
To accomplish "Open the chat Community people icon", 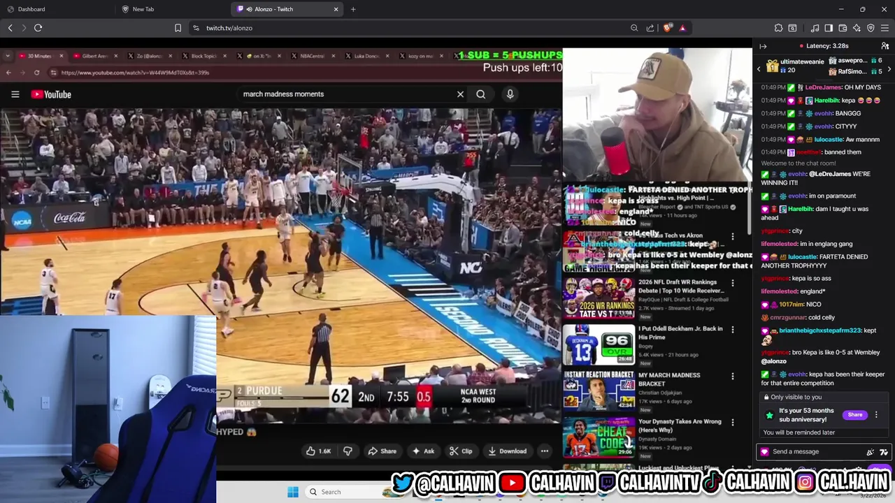I will pos(885,46).
